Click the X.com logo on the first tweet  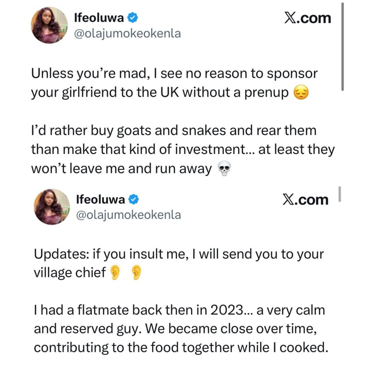[x=307, y=18]
